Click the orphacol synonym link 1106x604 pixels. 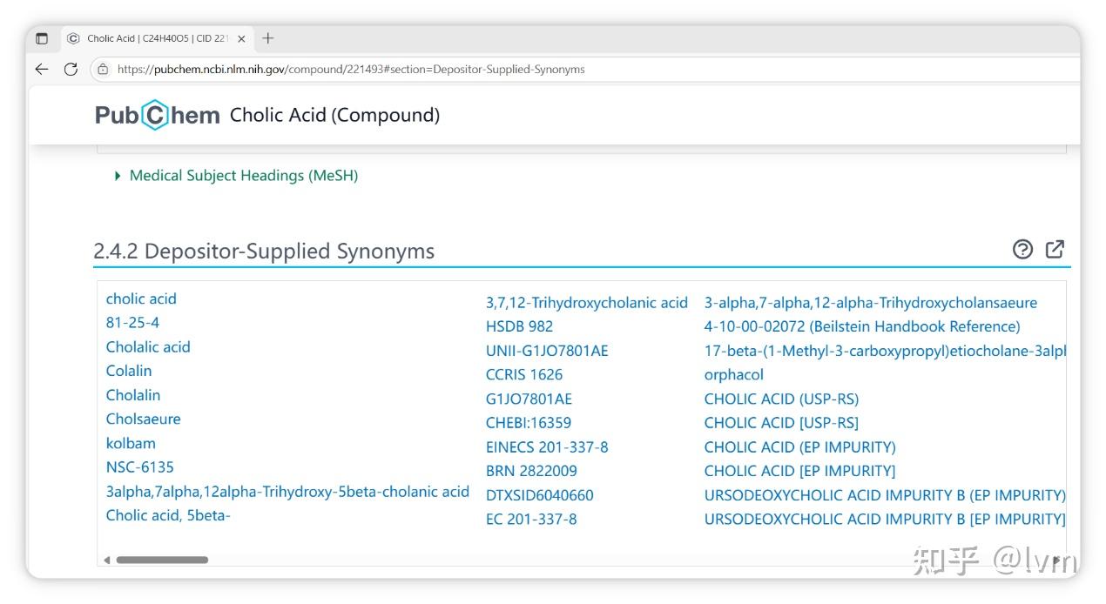point(733,374)
